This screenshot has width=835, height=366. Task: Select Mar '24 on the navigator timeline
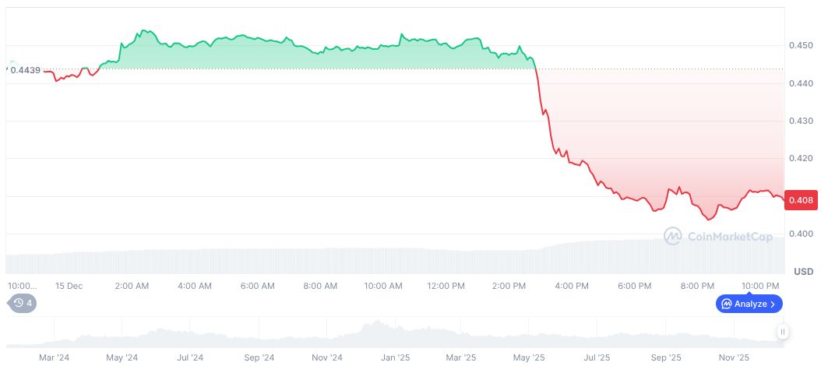54,358
